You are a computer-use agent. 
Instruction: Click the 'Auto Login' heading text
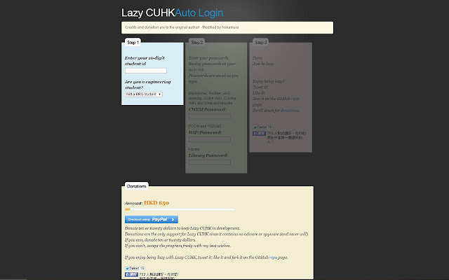199,13
